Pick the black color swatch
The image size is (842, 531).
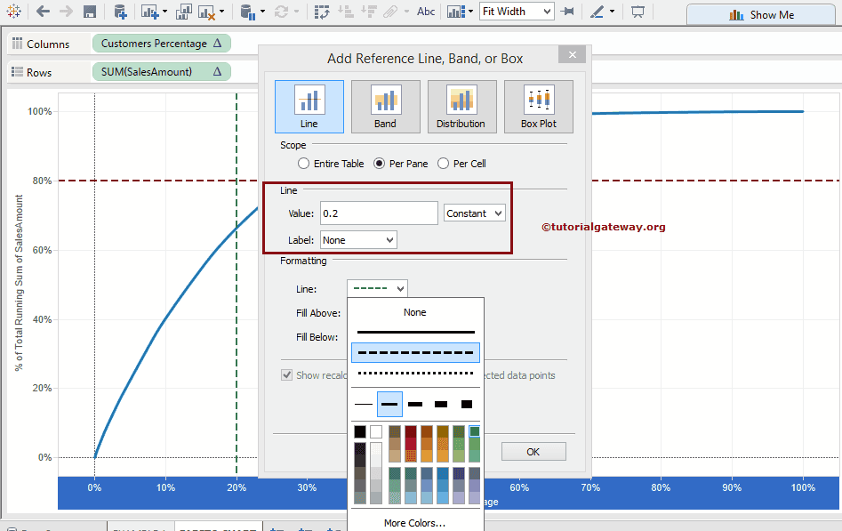[360, 431]
